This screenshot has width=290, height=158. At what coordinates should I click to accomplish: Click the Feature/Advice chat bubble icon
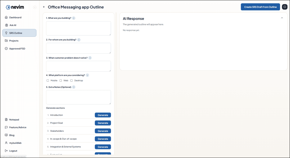pyautogui.click(x=6, y=127)
